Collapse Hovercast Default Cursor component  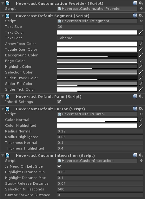coord(3,109)
